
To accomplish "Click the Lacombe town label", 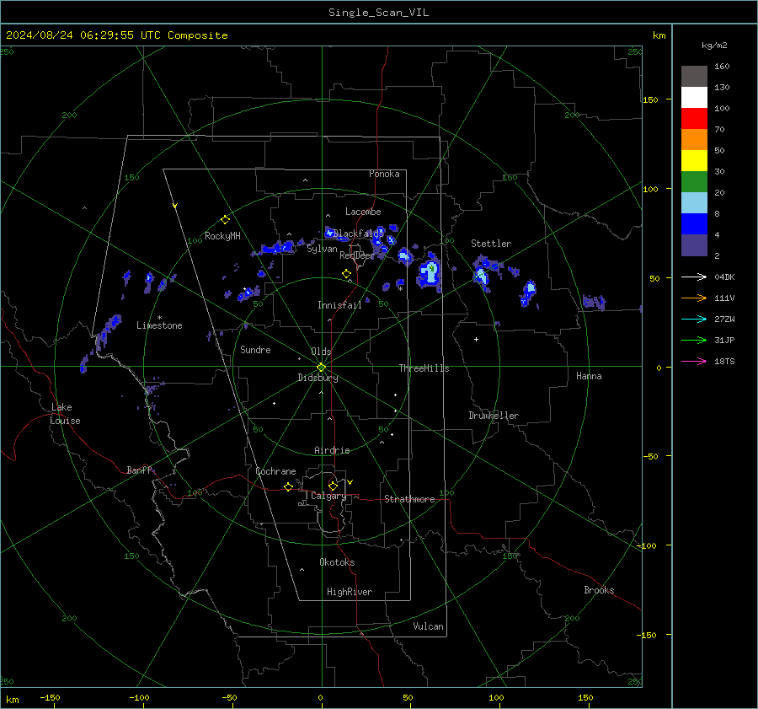I will tap(363, 212).
